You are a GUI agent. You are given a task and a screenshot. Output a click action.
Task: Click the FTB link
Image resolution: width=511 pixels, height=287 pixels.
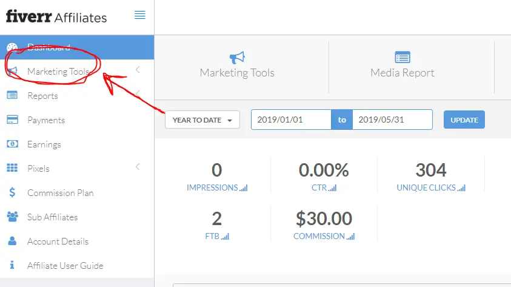coord(212,236)
